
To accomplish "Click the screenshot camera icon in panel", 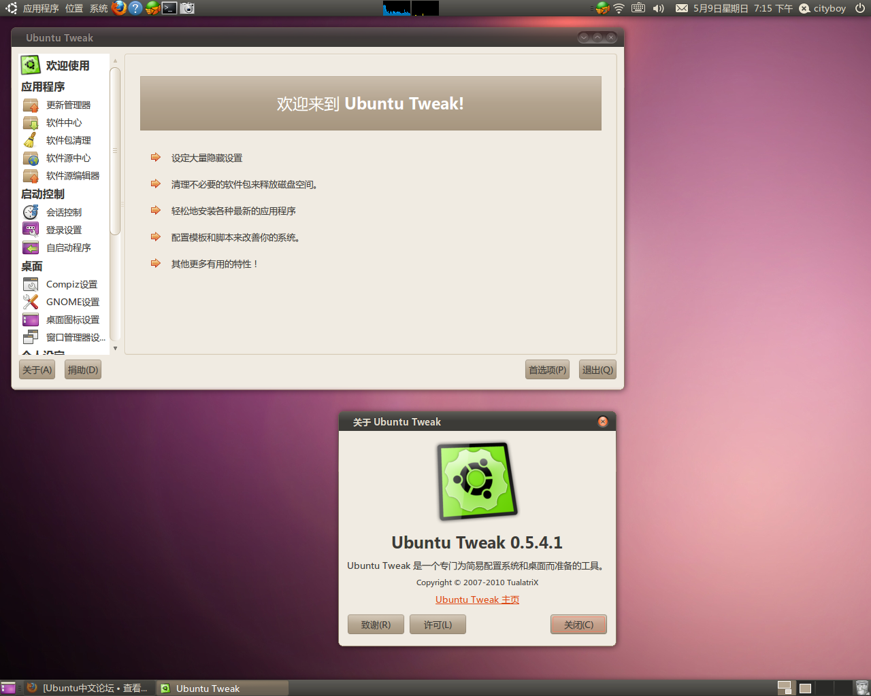I will (x=187, y=8).
